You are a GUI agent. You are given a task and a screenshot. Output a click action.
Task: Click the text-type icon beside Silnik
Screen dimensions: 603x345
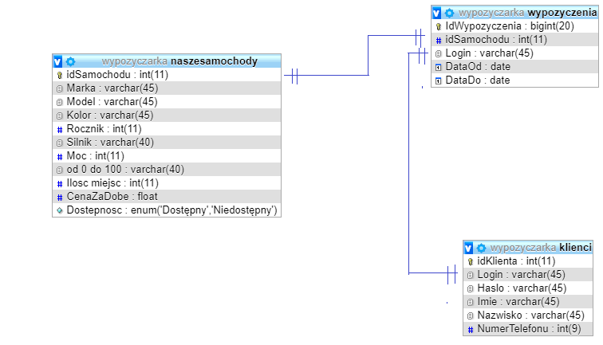59,143
